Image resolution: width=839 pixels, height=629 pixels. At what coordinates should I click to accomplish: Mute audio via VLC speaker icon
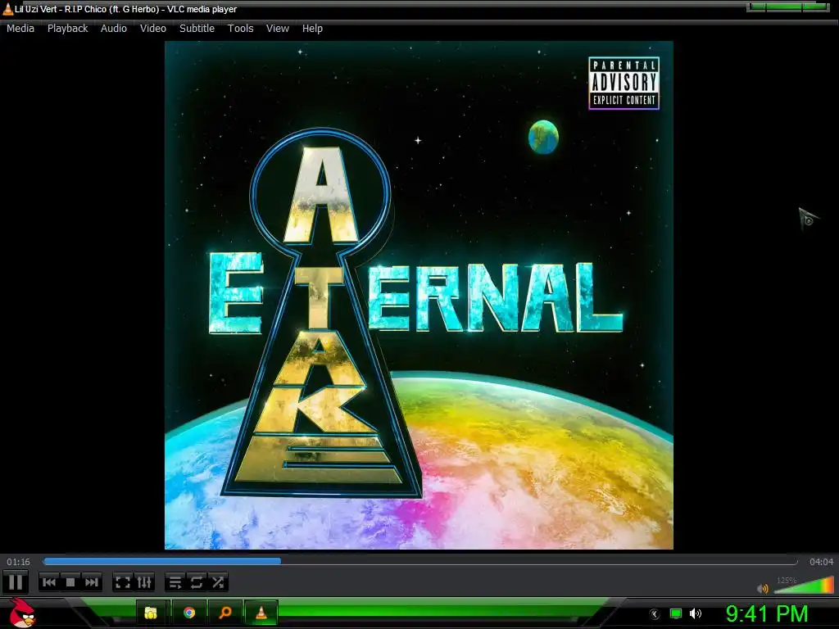(763, 588)
